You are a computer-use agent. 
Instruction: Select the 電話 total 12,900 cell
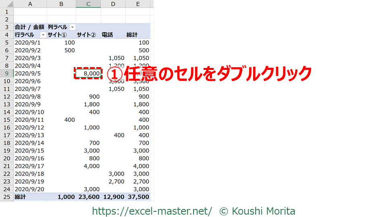[x=113, y=197]
